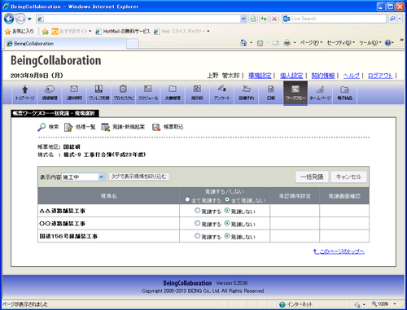407x310 pixels.
Task: Select 全て発議する radio in header
Action: pyautogui.click(x=187, y=199)
